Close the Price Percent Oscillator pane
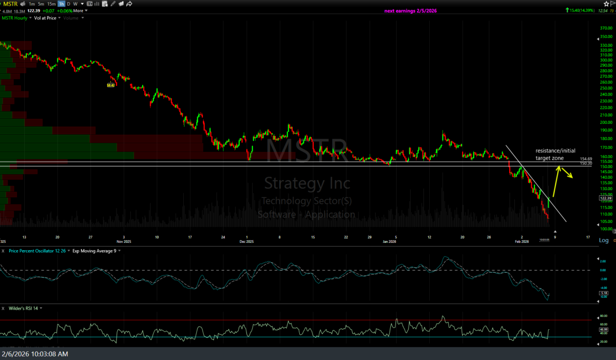 3,251
